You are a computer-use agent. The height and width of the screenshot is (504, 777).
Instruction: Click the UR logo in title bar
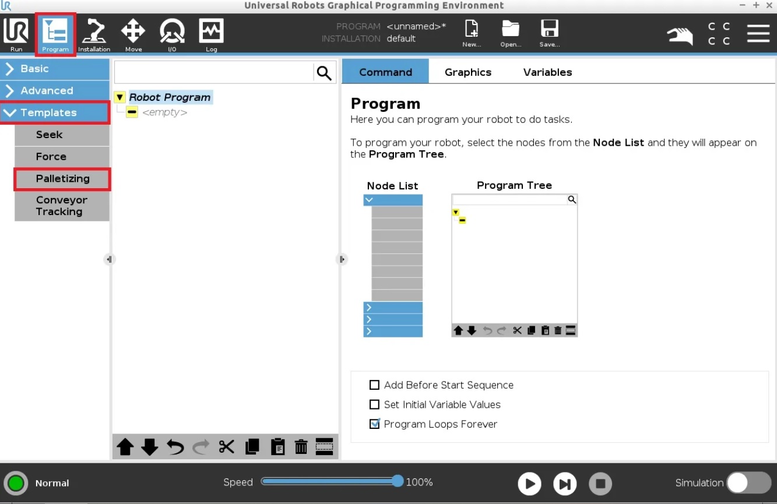(x=6, y=6)
